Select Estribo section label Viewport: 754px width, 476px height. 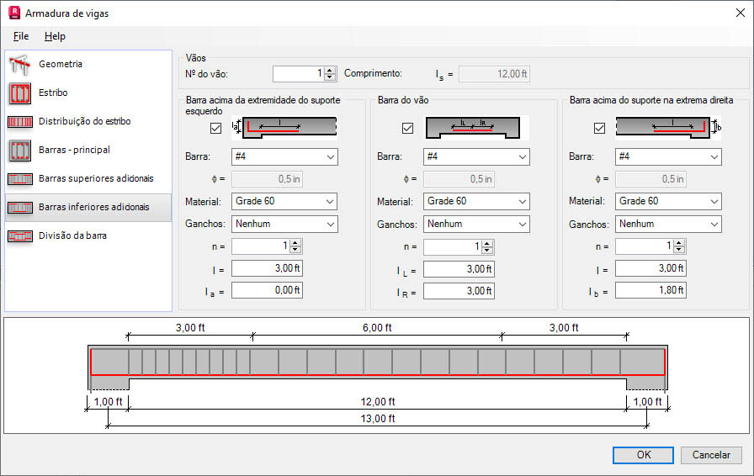click(53, 93)
